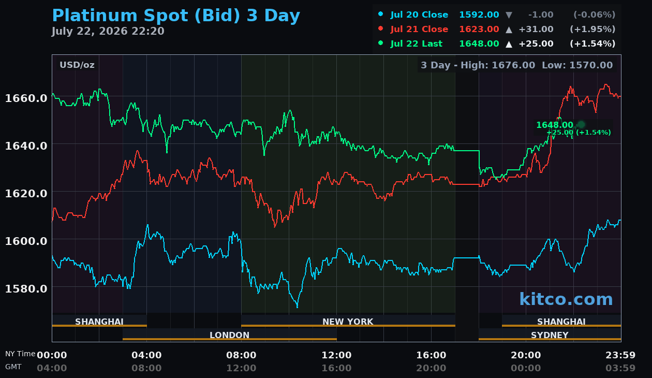Screen dimensions: 652x378
Task: Click the 04:00 NY time tick
Action: pyautogui.click(x=146, y=355)
